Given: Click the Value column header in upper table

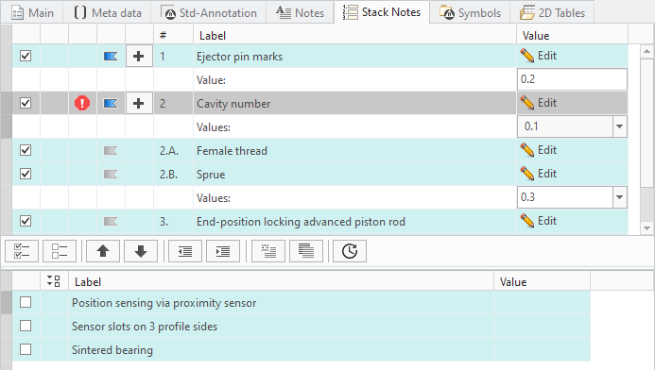Looking at the screenshot, I should (x=572, y=36).
